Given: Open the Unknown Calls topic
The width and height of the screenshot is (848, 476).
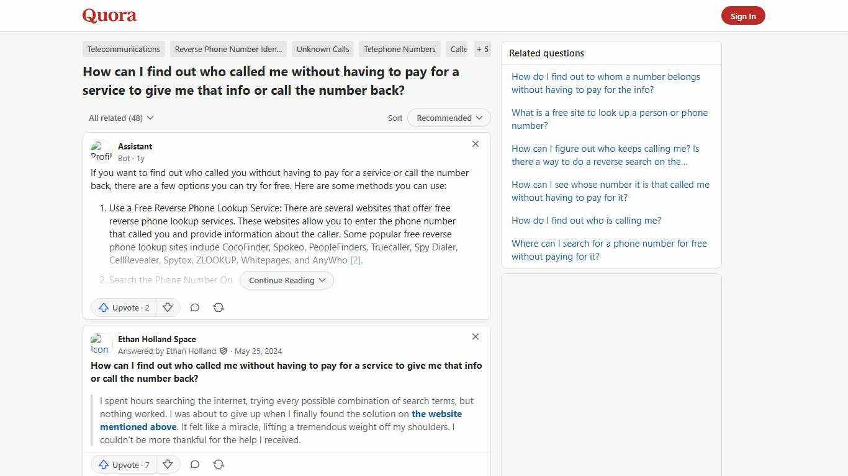Looking at the screenshot, I should coord(322,49).
